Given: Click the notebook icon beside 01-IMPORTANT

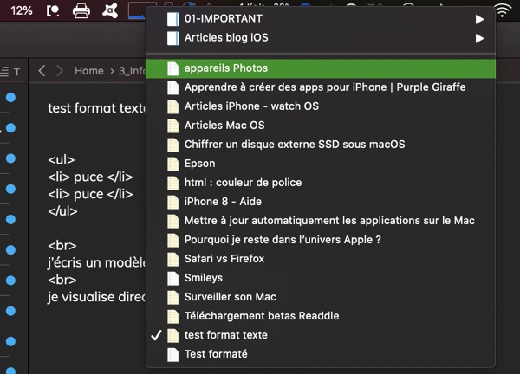Looking at the screenshot, I should (x=173, y=19).
